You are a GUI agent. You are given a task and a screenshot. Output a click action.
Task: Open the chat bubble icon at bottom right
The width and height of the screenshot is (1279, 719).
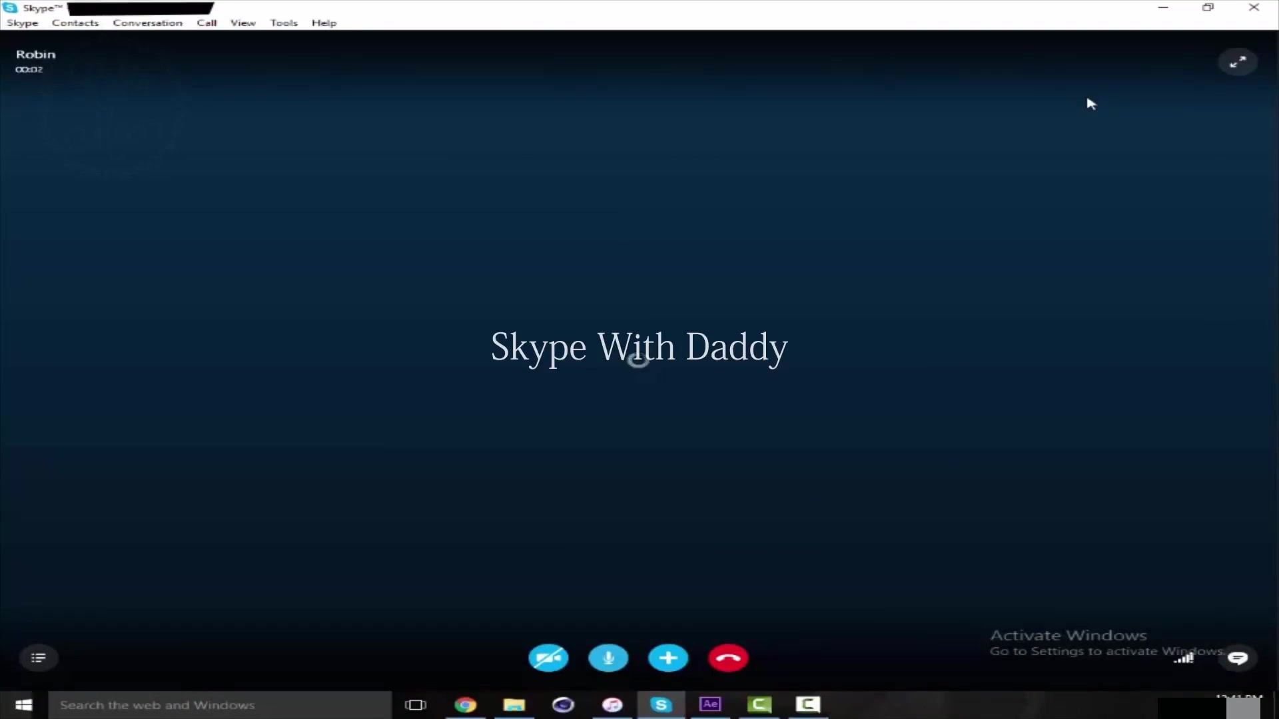1238,658
